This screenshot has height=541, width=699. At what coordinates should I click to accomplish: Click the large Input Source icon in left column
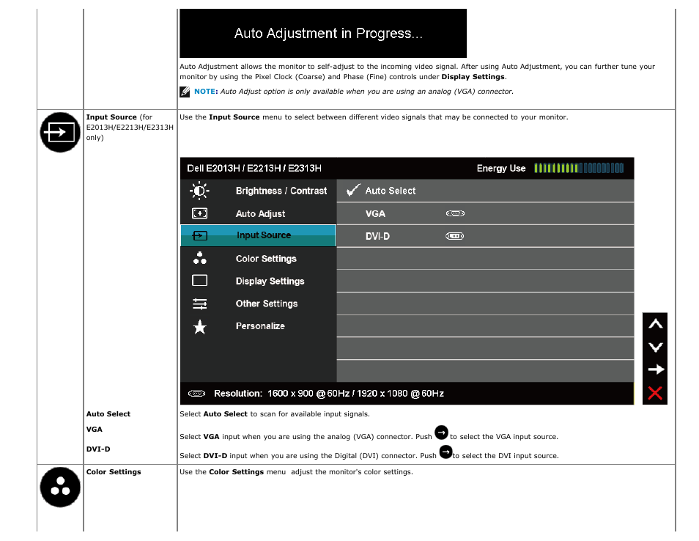coord(60,132)
